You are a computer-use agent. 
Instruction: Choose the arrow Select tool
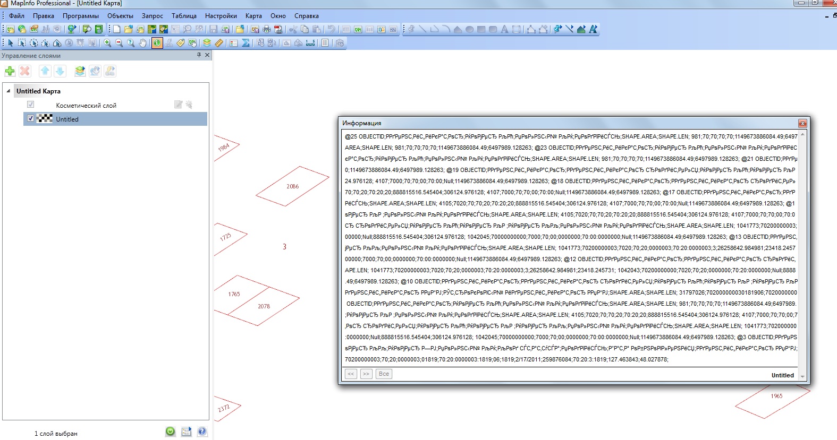point(10,43)
